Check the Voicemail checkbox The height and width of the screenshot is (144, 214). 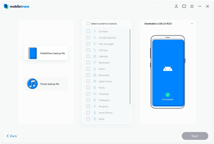[88, 94]
